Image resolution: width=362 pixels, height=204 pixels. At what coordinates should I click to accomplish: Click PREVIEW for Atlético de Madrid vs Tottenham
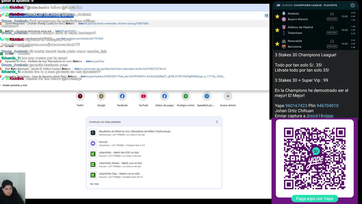(x=332, y=33)
